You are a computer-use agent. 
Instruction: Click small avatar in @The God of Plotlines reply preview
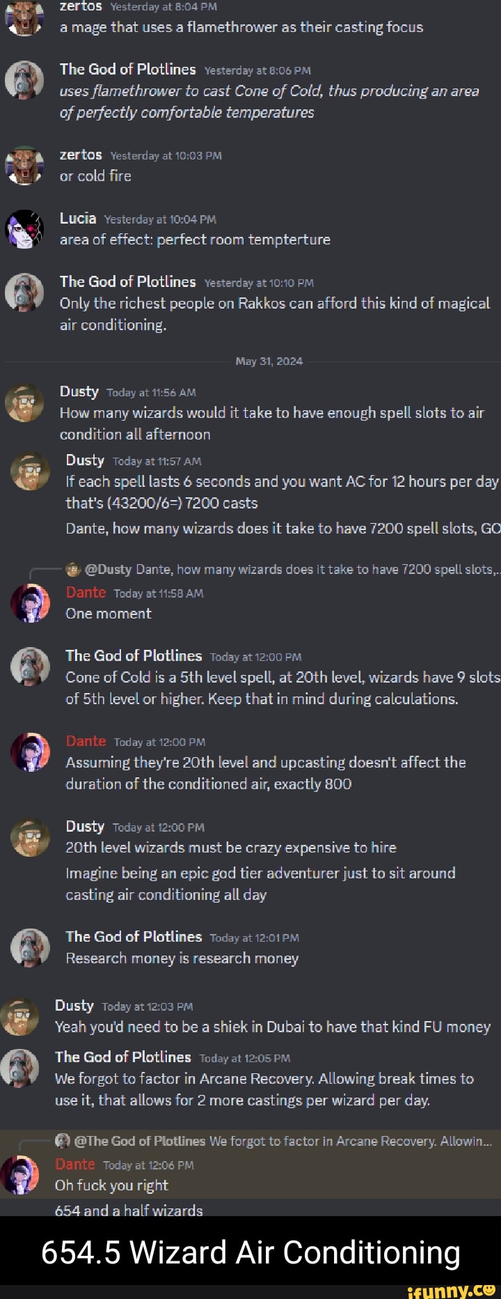[x=63, y=1141]
